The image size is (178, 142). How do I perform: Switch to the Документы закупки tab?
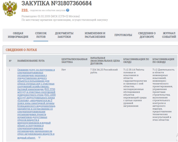click(64, 35)
